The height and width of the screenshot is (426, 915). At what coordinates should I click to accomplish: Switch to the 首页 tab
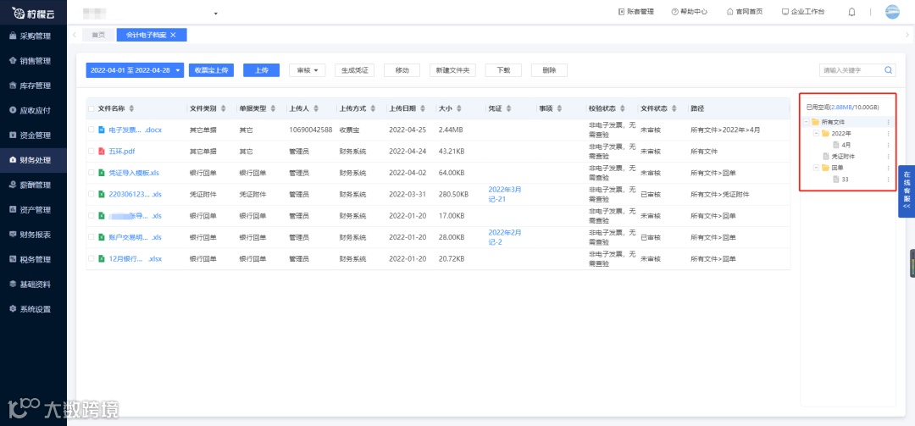pos(98,35)
